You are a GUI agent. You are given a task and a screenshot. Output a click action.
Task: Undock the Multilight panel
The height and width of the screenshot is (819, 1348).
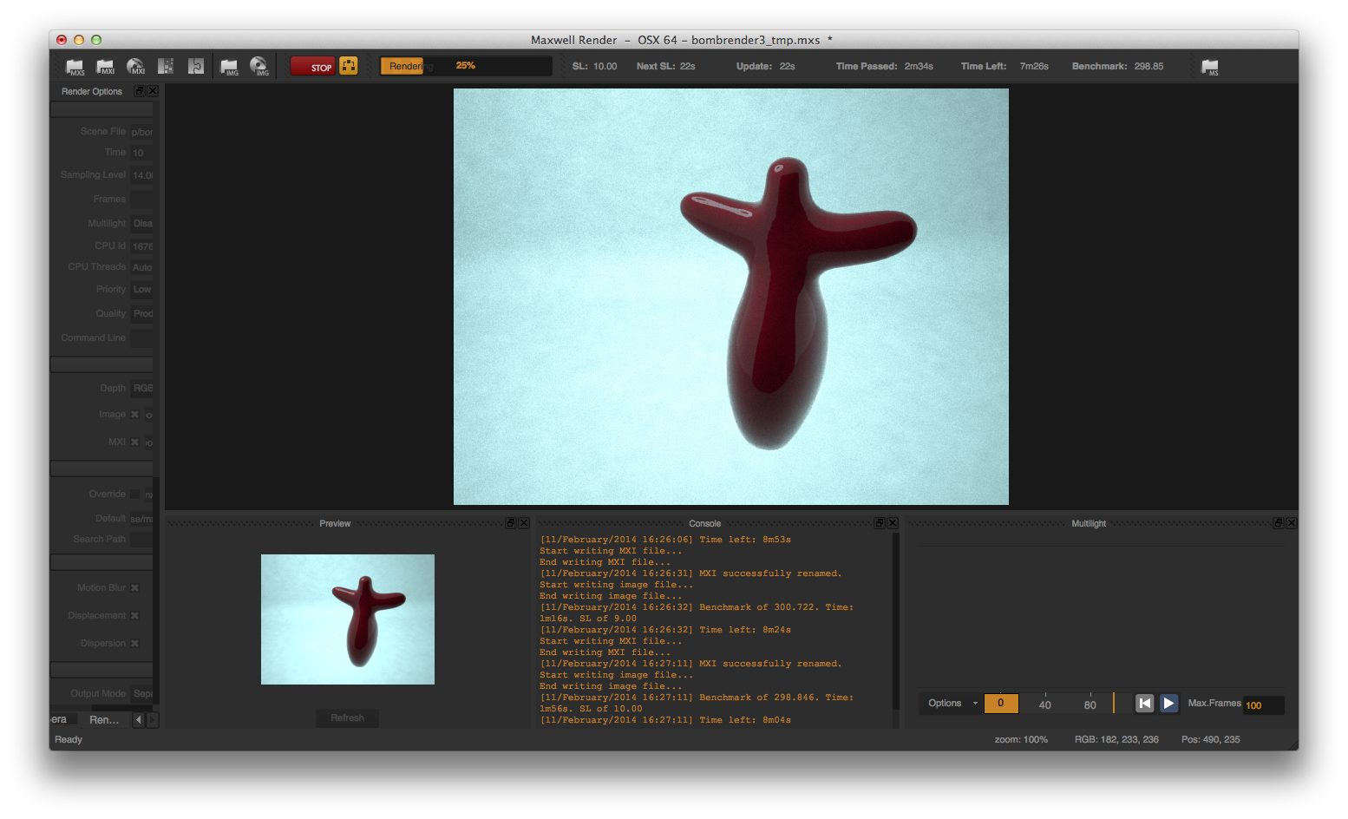click(x=1279, y=523)
